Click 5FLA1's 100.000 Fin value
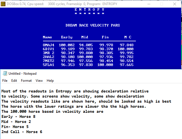Image resolution: width=182 pixels, height=139 pixels. [105, 65]
